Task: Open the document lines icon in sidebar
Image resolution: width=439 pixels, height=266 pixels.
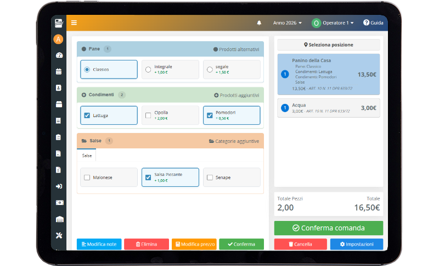Action: [58, 170]
